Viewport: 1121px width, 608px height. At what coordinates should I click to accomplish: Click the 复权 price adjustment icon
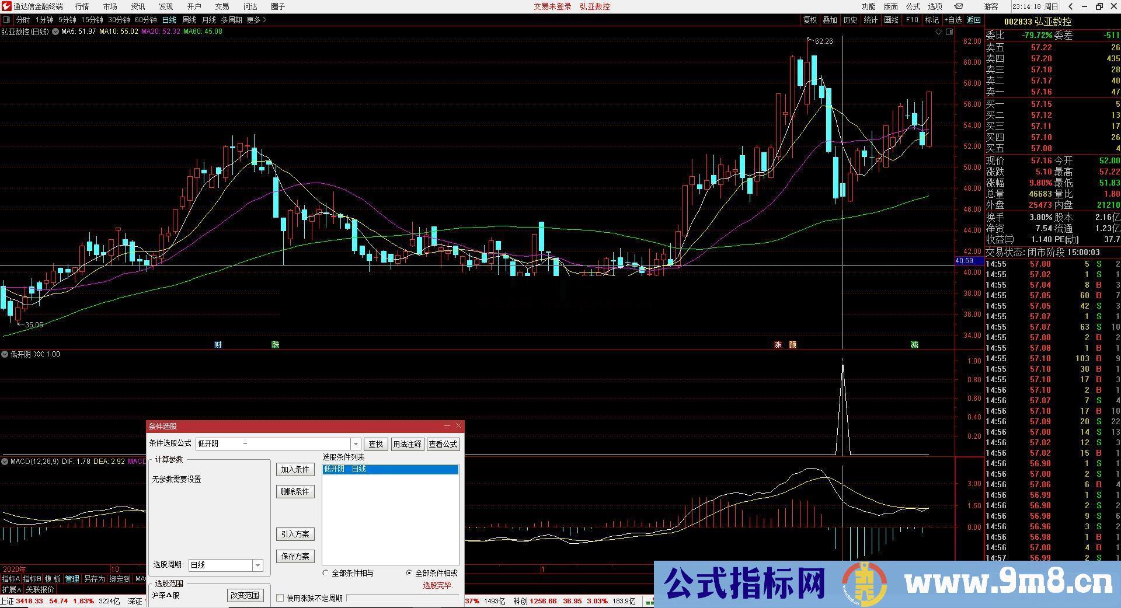(x=810, y=19)
